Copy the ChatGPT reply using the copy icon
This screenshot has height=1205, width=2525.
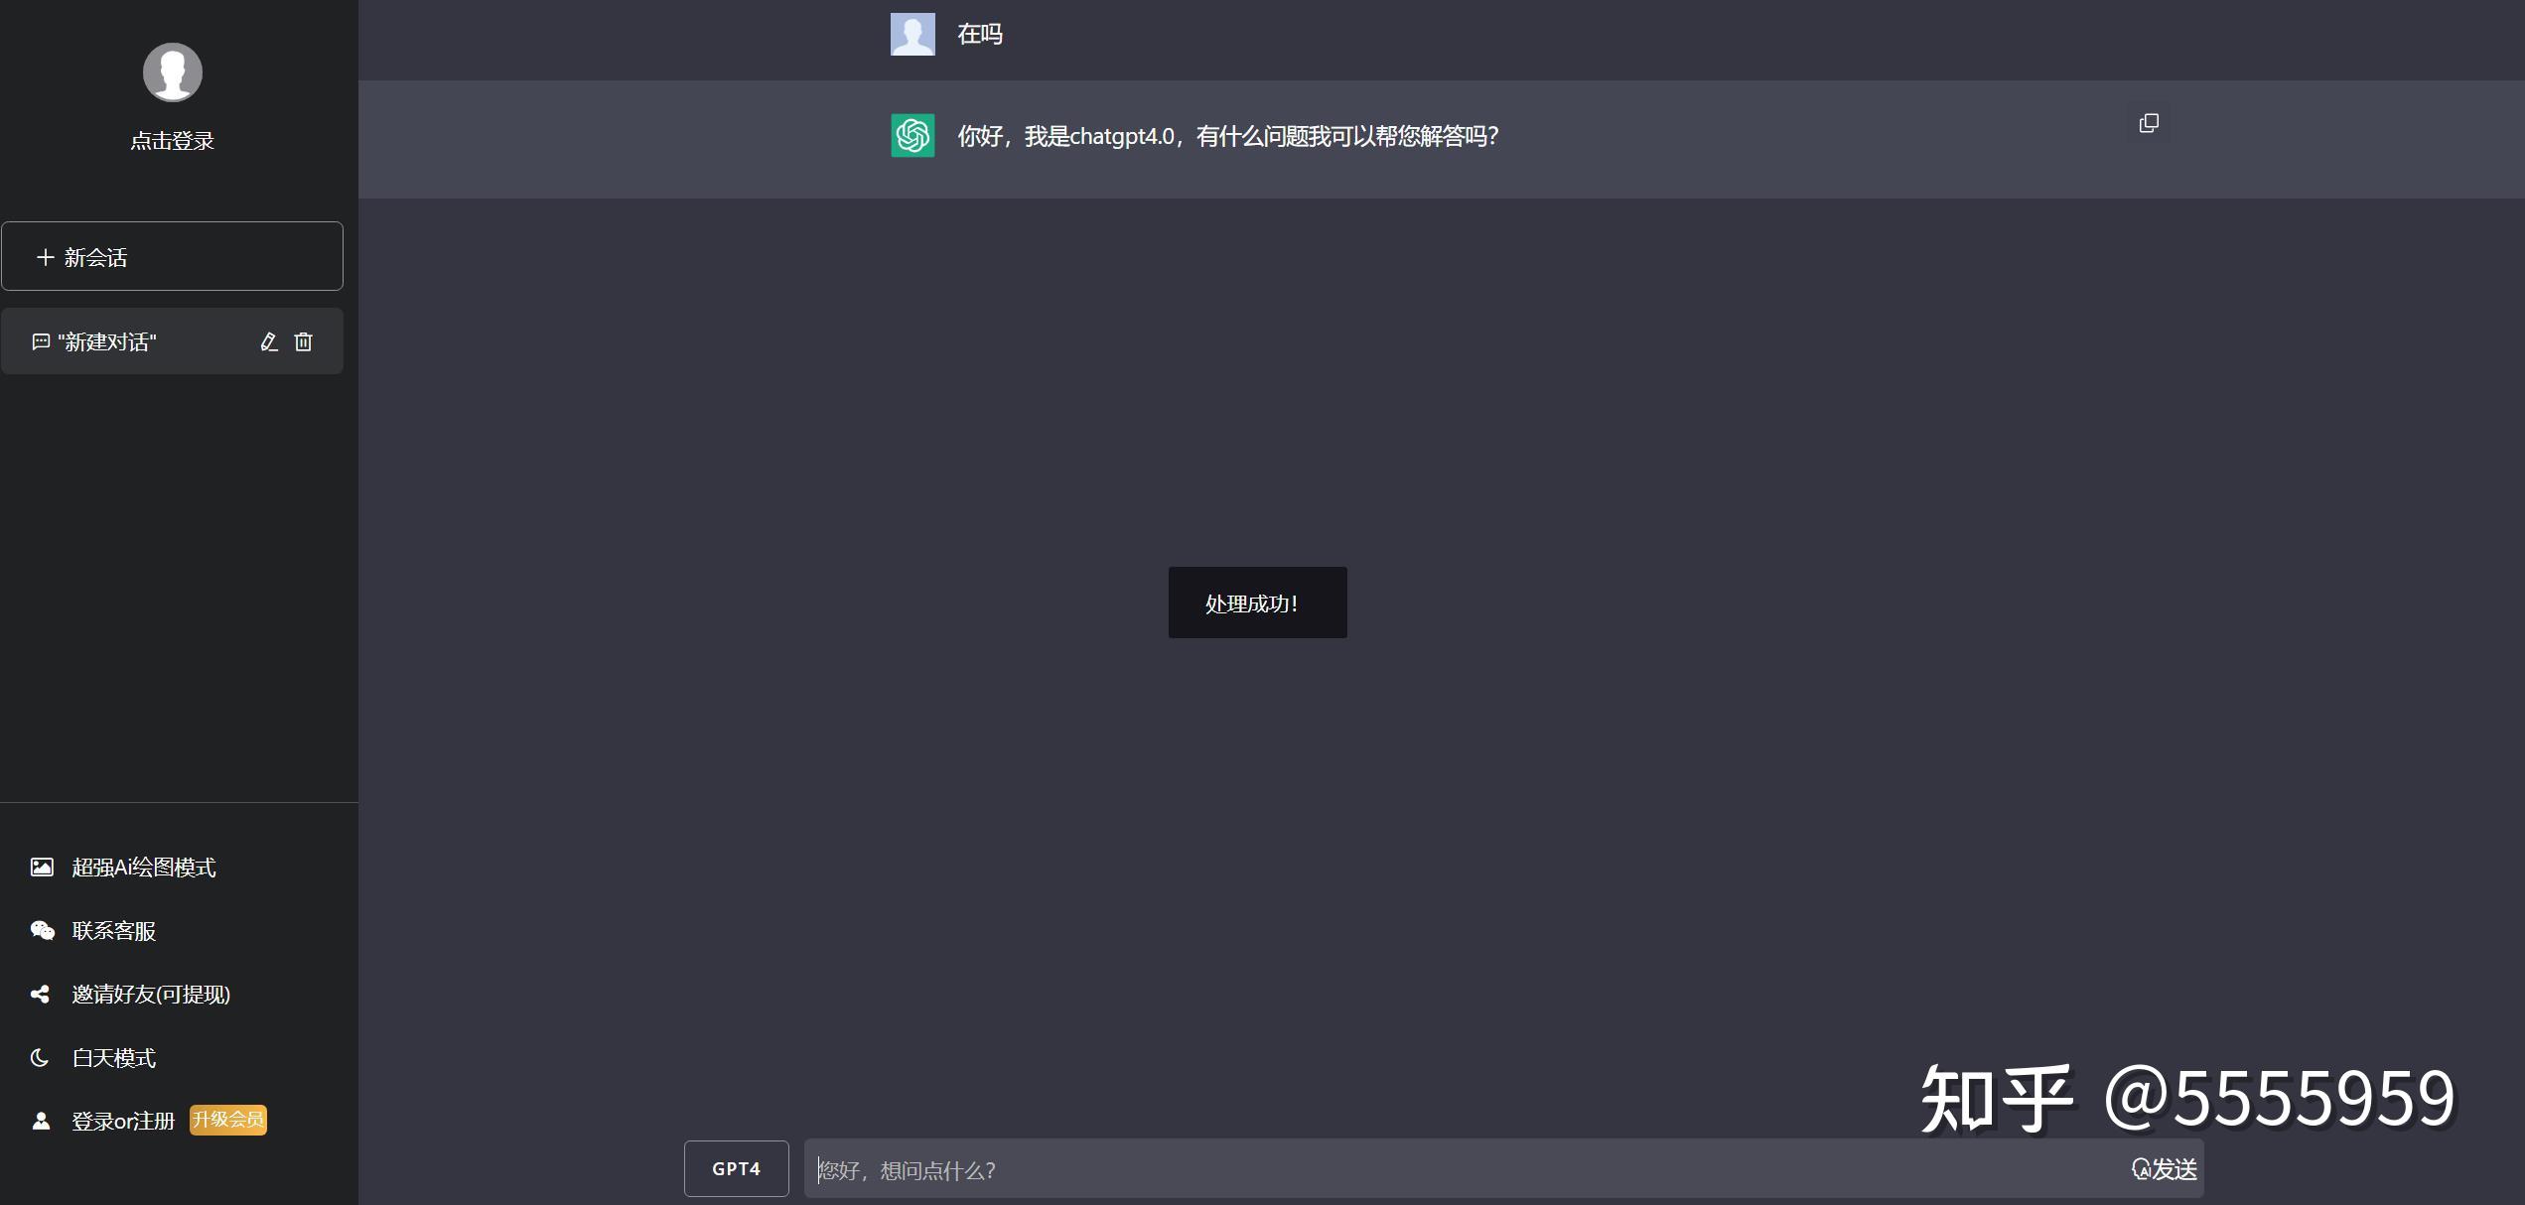click(2149, 123)
